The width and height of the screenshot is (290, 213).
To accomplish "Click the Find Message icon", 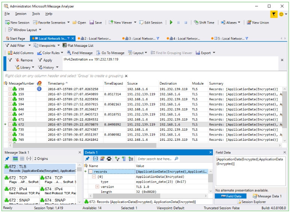I will coord(69,53).
